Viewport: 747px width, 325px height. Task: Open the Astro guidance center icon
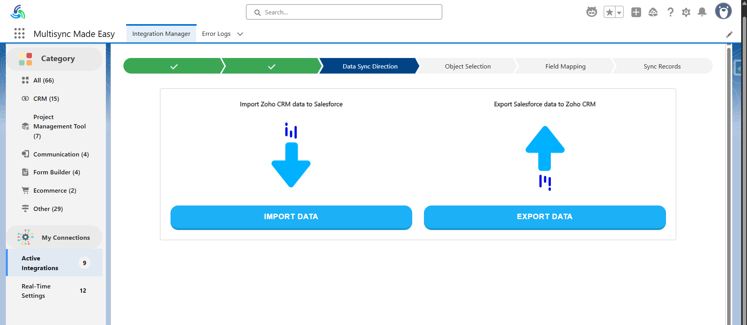point(592,12)
